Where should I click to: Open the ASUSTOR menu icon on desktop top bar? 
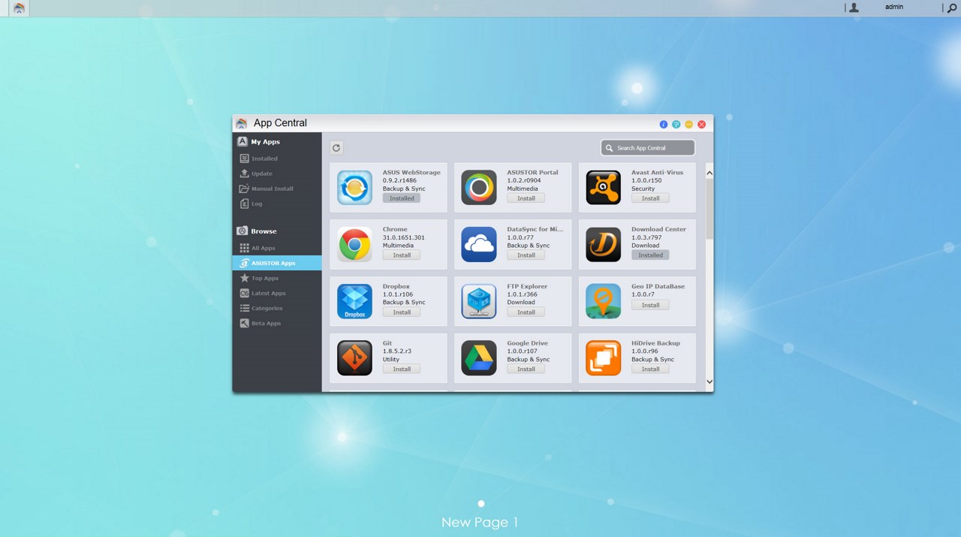pyautogui.click(x=19, y=8)
